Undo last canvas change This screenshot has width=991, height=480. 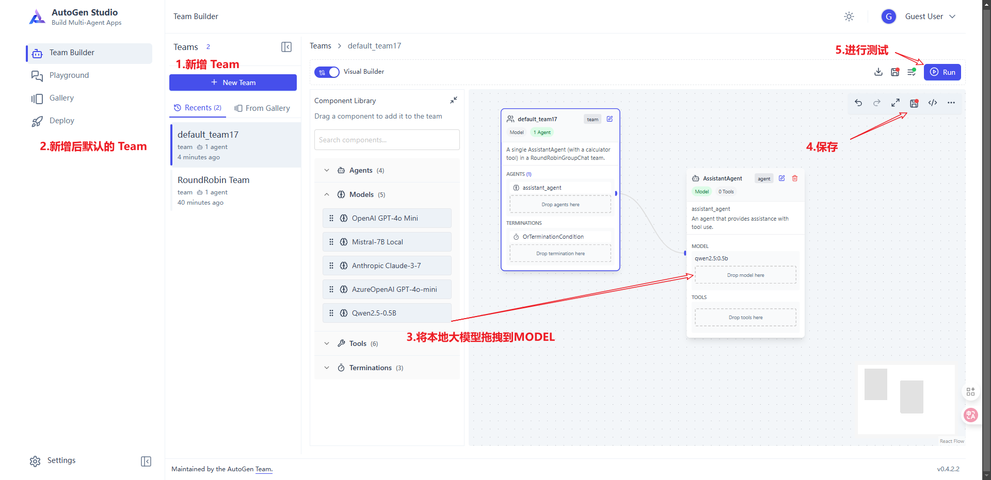pyautogui.click(x=858, y=103)
